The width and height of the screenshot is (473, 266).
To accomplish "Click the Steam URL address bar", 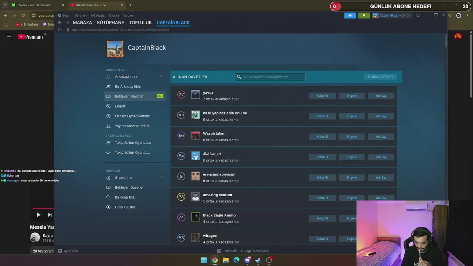I will [x=120, y=30].
